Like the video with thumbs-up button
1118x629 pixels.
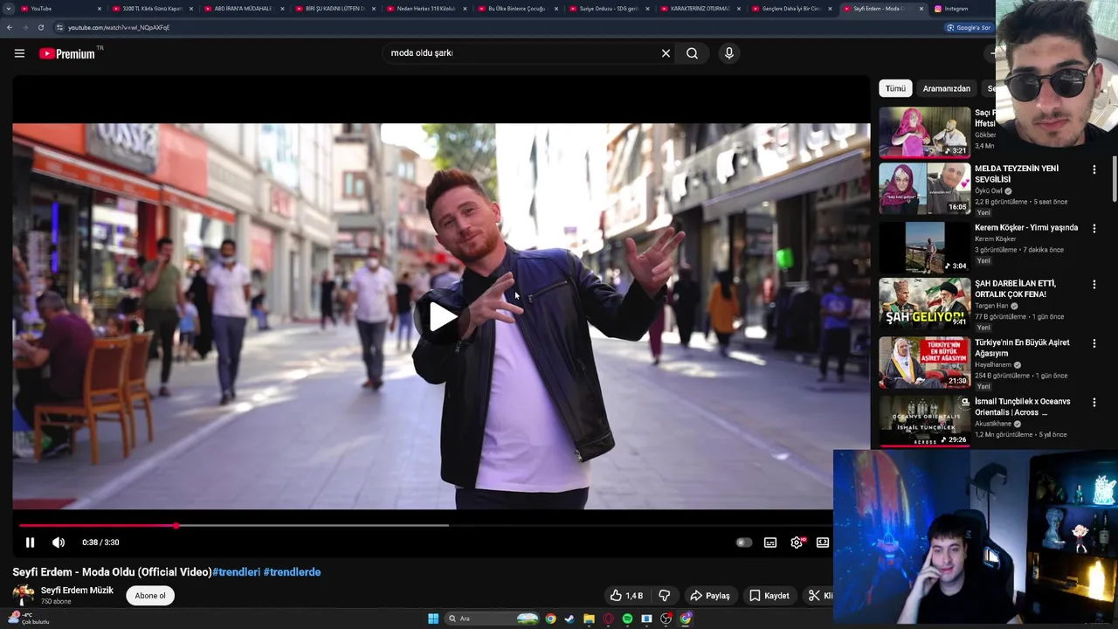pyautogui.click(x=626, y=596)
